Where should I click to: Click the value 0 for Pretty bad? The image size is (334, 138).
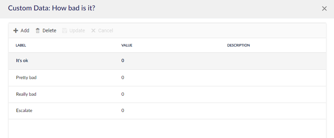point(123,78)
